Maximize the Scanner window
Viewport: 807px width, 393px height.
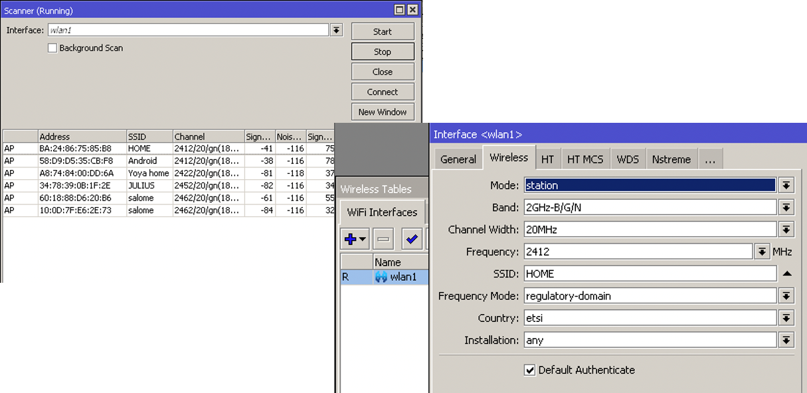(x=399, y=10)
